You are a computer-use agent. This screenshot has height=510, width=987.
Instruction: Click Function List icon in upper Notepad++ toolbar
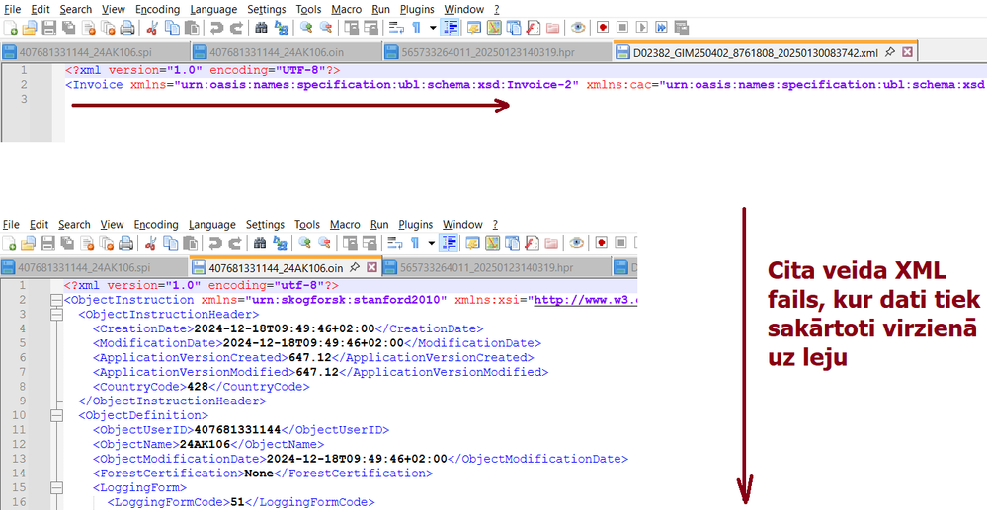point(534,28)
